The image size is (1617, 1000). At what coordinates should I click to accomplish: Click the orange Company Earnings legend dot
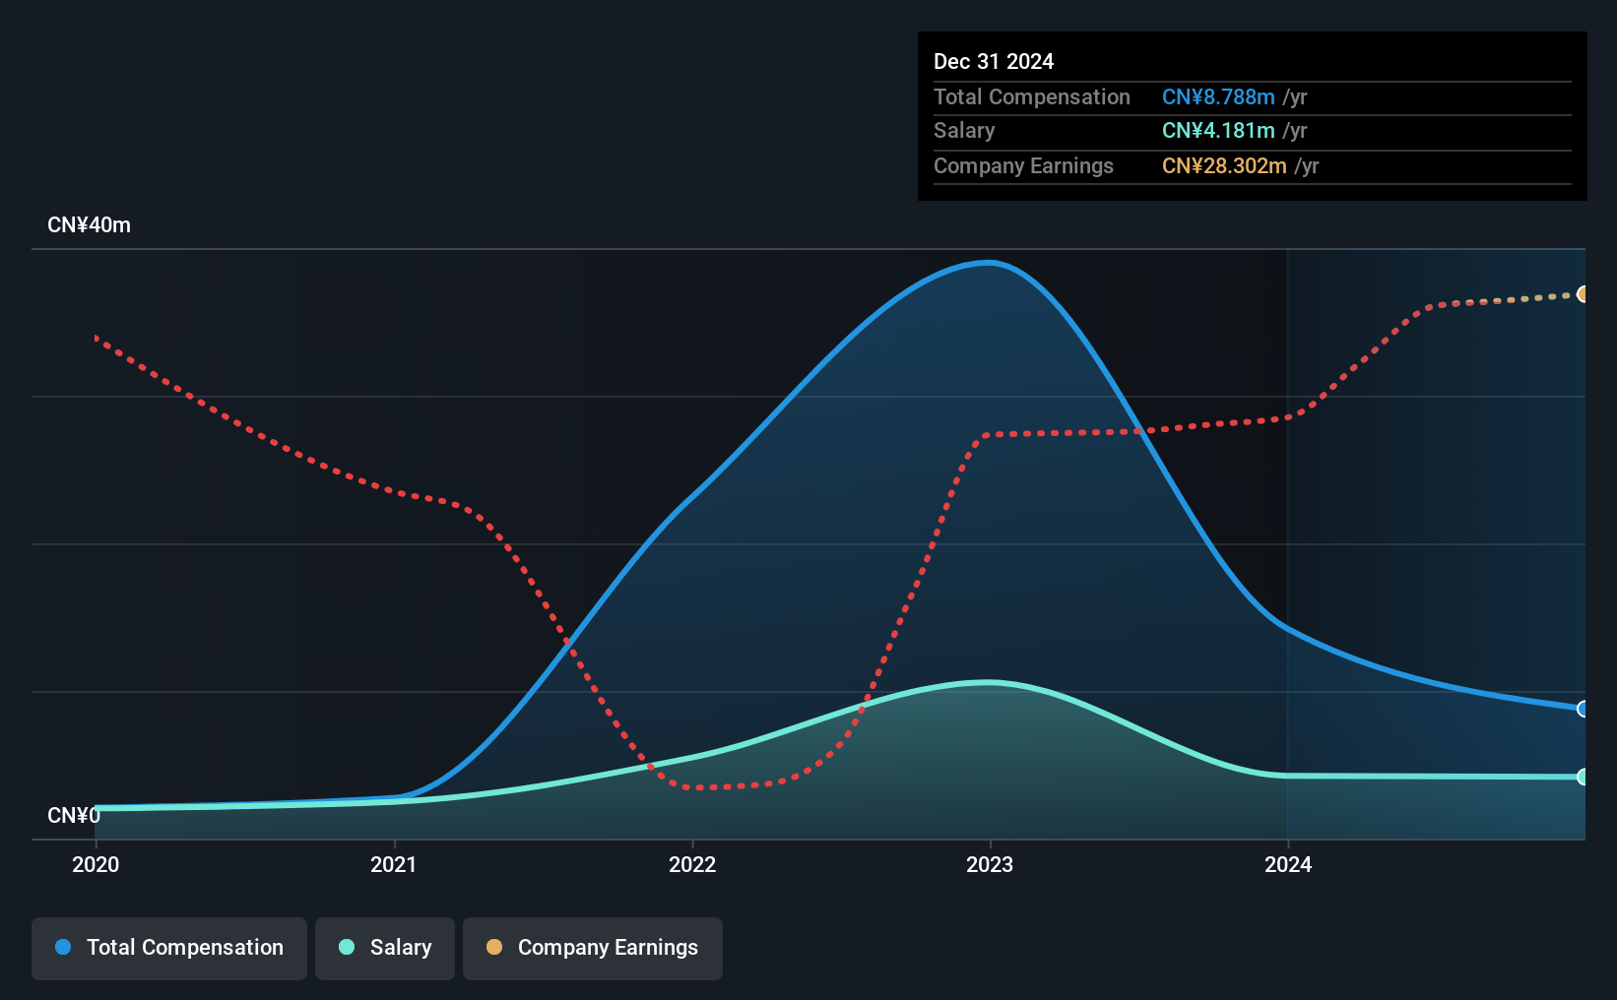tap(494, 947)
